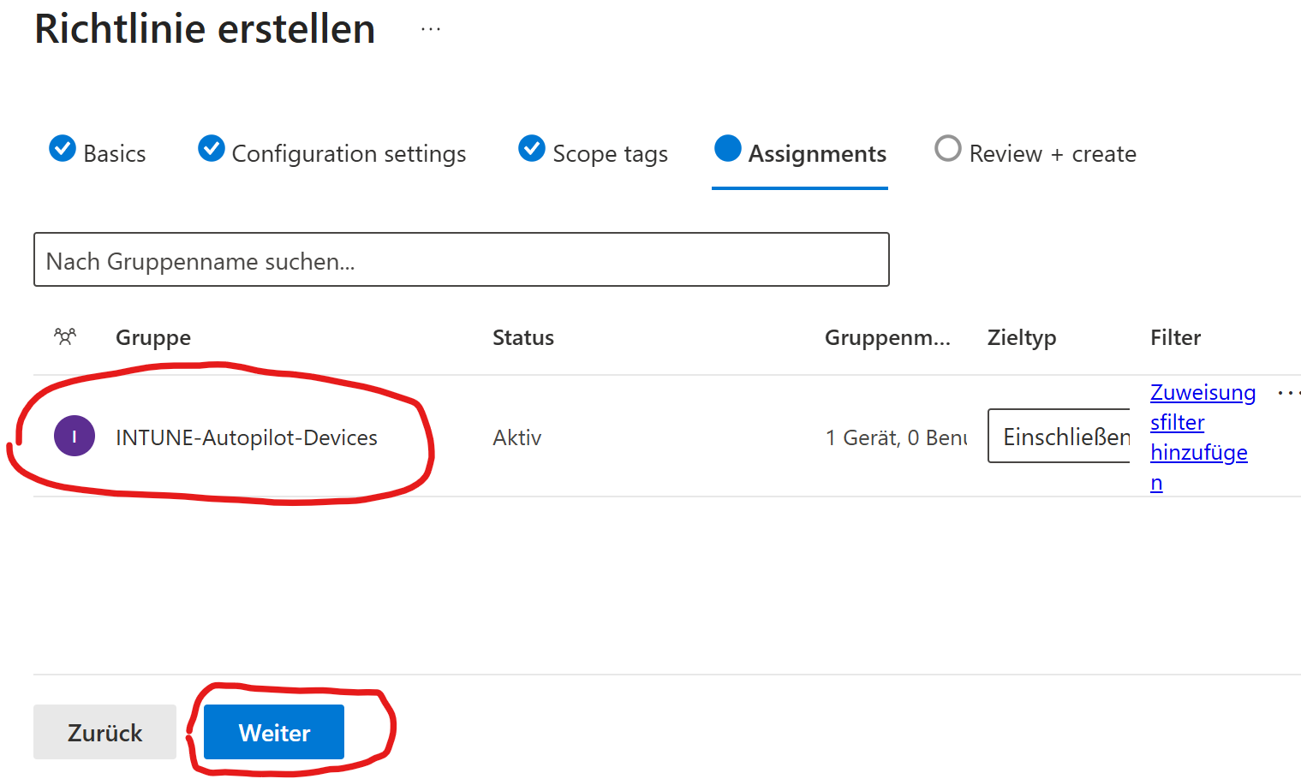Sort by the Gruppe column header

[x=153, y=337]
